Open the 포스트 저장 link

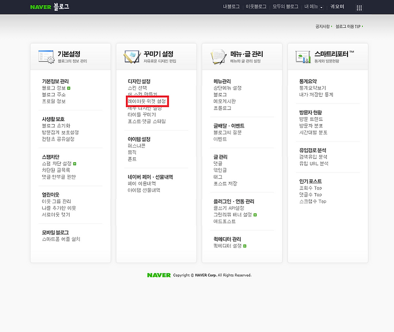pyautogui.click(x=225, y=184)
